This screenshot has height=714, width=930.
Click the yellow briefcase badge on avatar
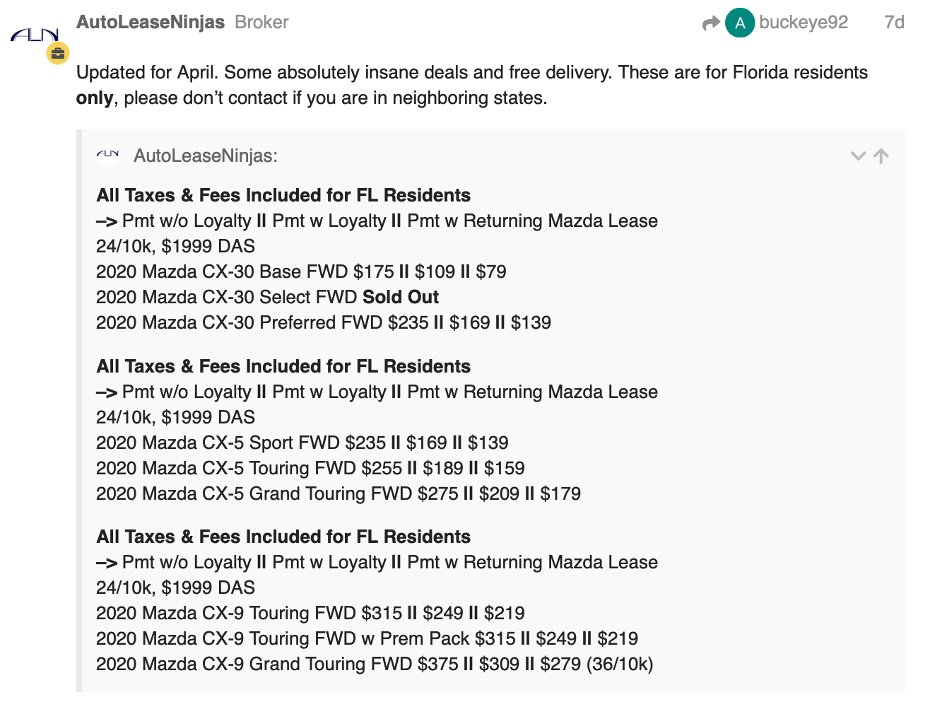click(57, 53)
